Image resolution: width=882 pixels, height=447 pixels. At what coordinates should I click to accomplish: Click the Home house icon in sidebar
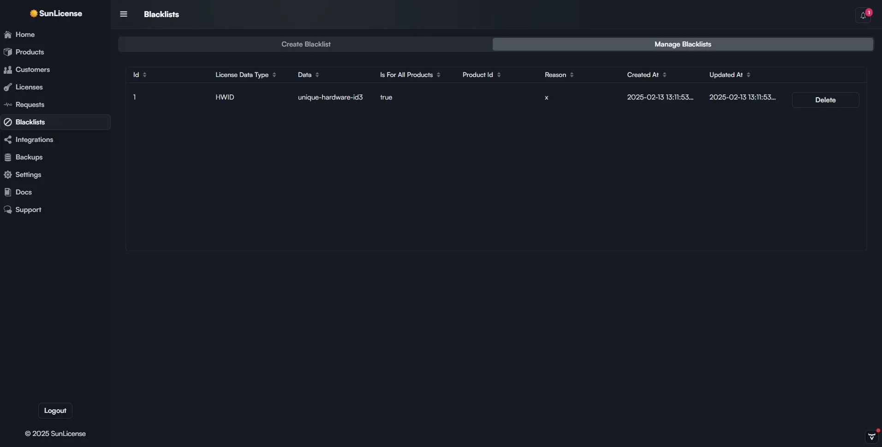[8, 35]
